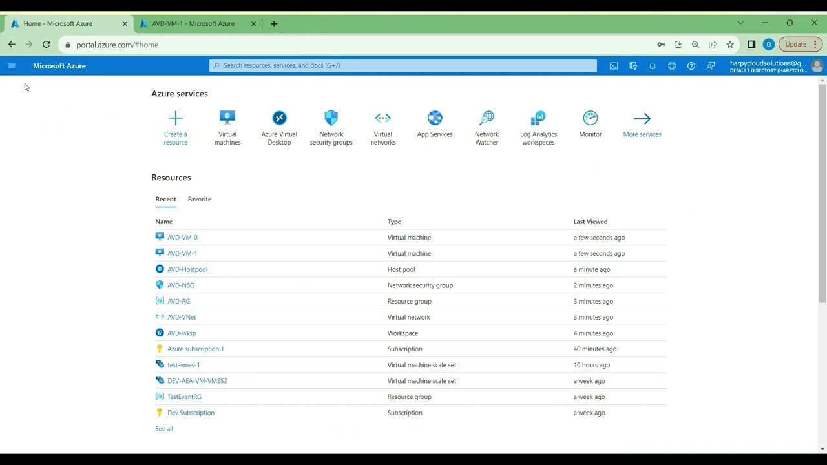Screen dimensions: 827x465
Task: Click the '40 minutes ago' cell
Action: pyautogui.click(x=595, y=349)
